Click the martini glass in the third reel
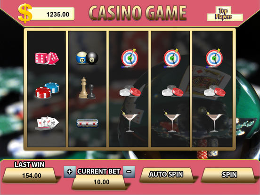Viewport: 260px width, 195px height. click(x=130, y=121)
